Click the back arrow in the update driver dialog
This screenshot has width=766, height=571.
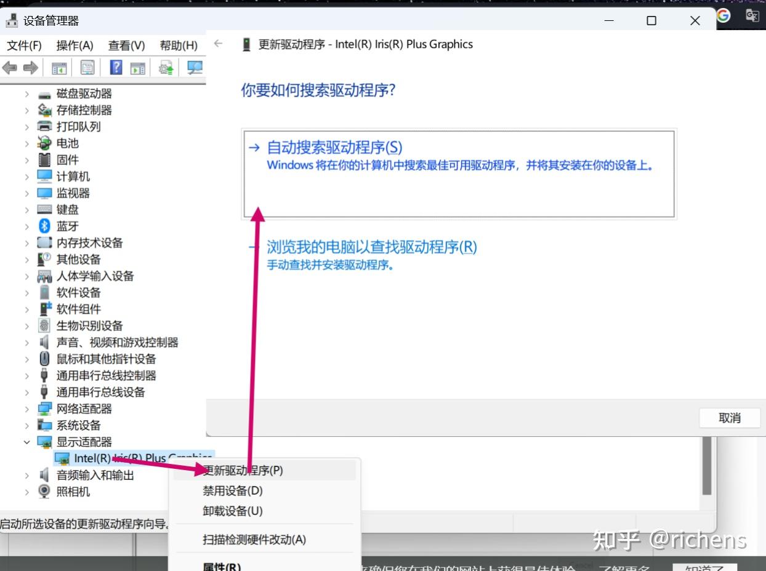217,44
